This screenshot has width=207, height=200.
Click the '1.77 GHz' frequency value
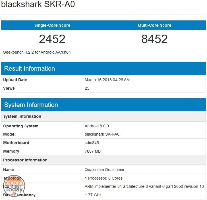pyautogui.click(x=93, y=195)
